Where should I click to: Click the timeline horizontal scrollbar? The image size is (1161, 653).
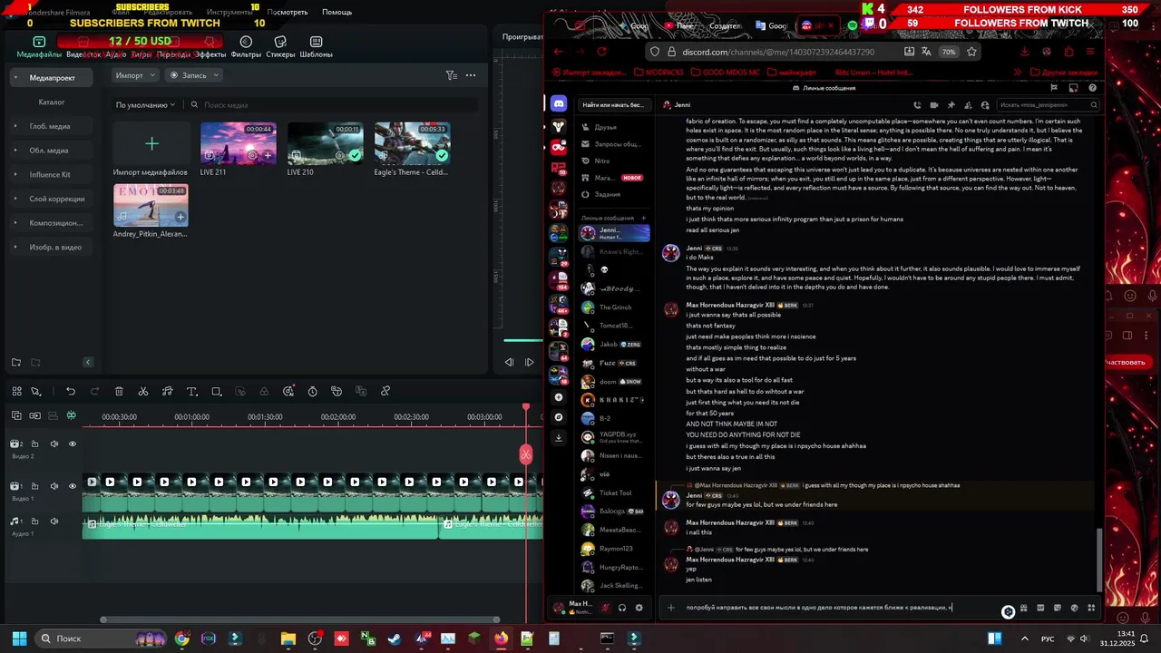point(300,620)
